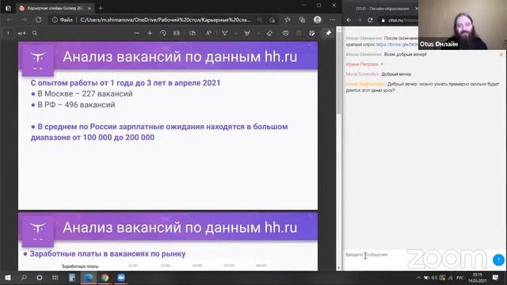
Task: Select the Draw pen tool
Action: click(225, 33)
